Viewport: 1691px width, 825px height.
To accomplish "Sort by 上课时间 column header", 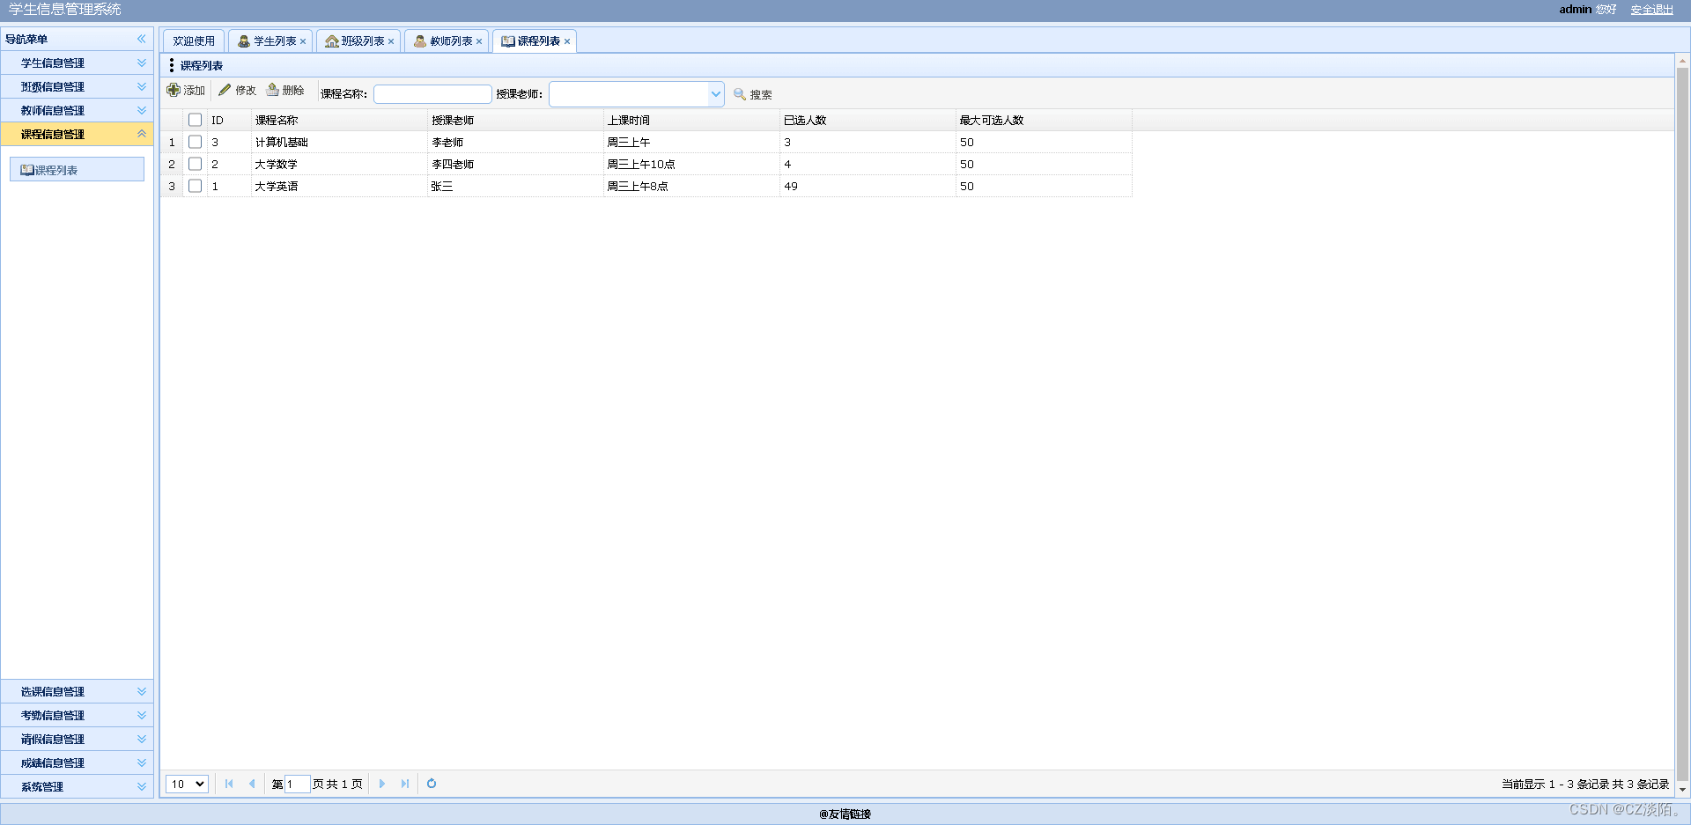I will click(691, 120).
